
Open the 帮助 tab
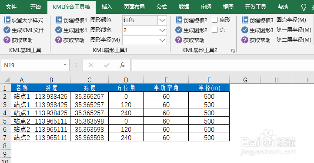pyautogui.click(x=283, y=7)
